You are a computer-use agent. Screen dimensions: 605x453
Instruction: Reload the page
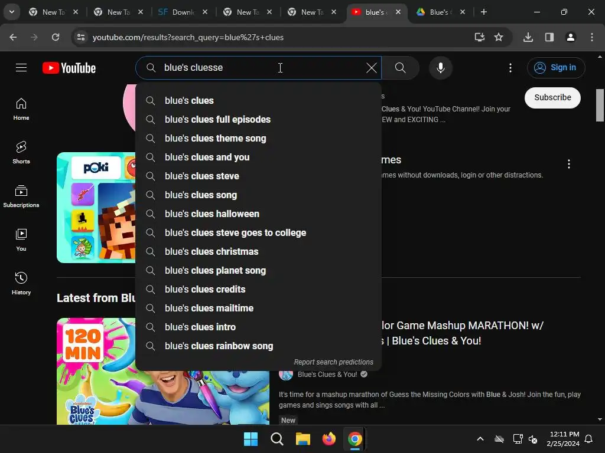click(56, 37)
